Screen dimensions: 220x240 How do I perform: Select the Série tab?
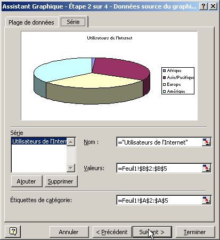(x=73, y=22)
